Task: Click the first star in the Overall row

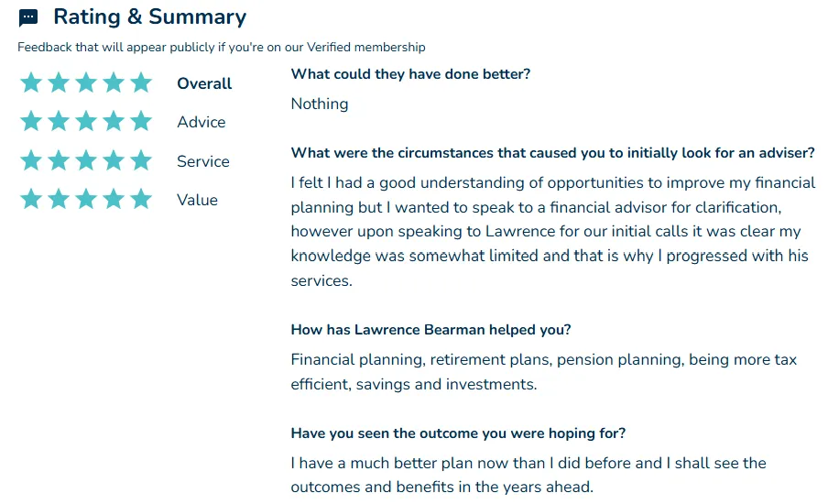Action: point(31,82)
